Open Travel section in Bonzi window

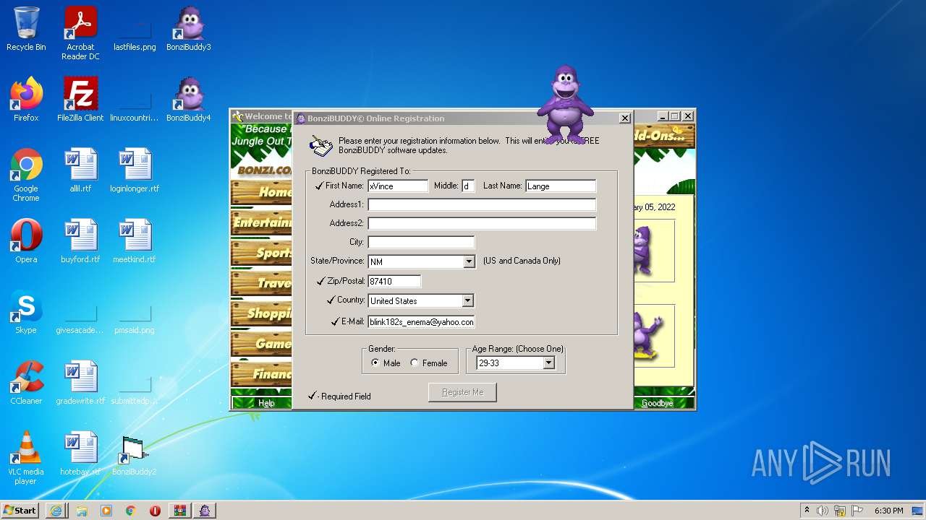coord(262,283)
